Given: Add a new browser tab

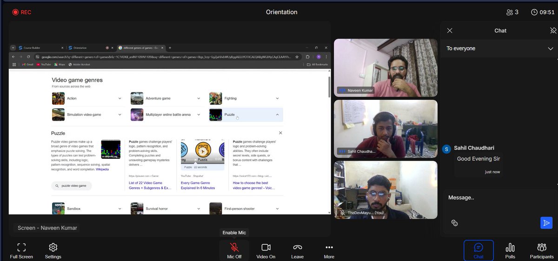Looking at the screenshot, I should 170,47.
